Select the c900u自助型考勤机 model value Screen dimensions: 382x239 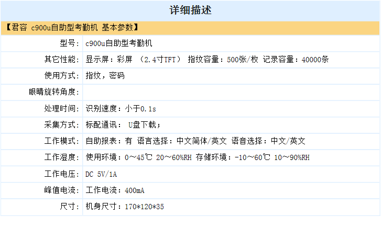pos(119,43)
